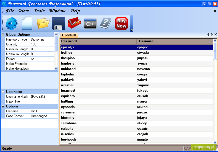218x152 pixels.
Task: Edit the Username Mask value
Action: pyautogui.click(x=44, y=97)
